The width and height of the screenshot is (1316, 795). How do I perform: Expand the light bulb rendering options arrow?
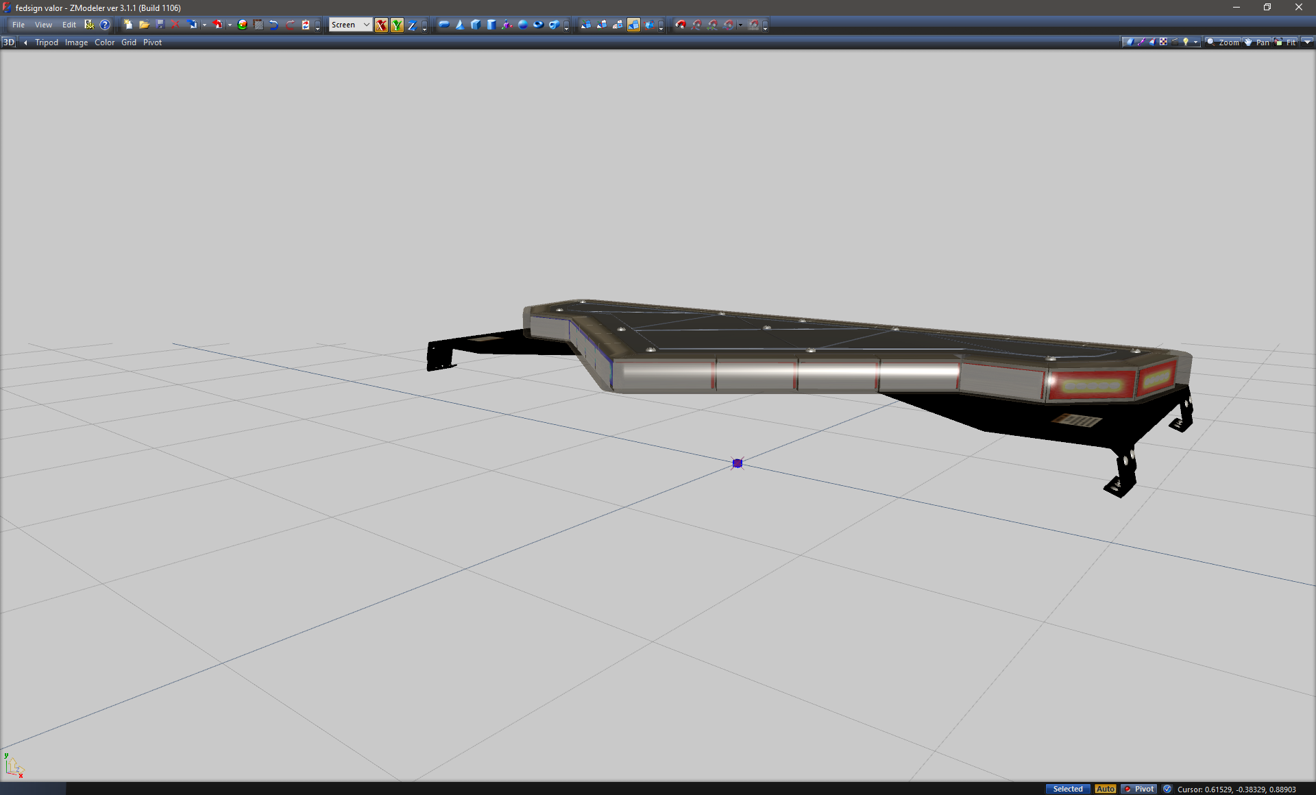(1195, 42)
